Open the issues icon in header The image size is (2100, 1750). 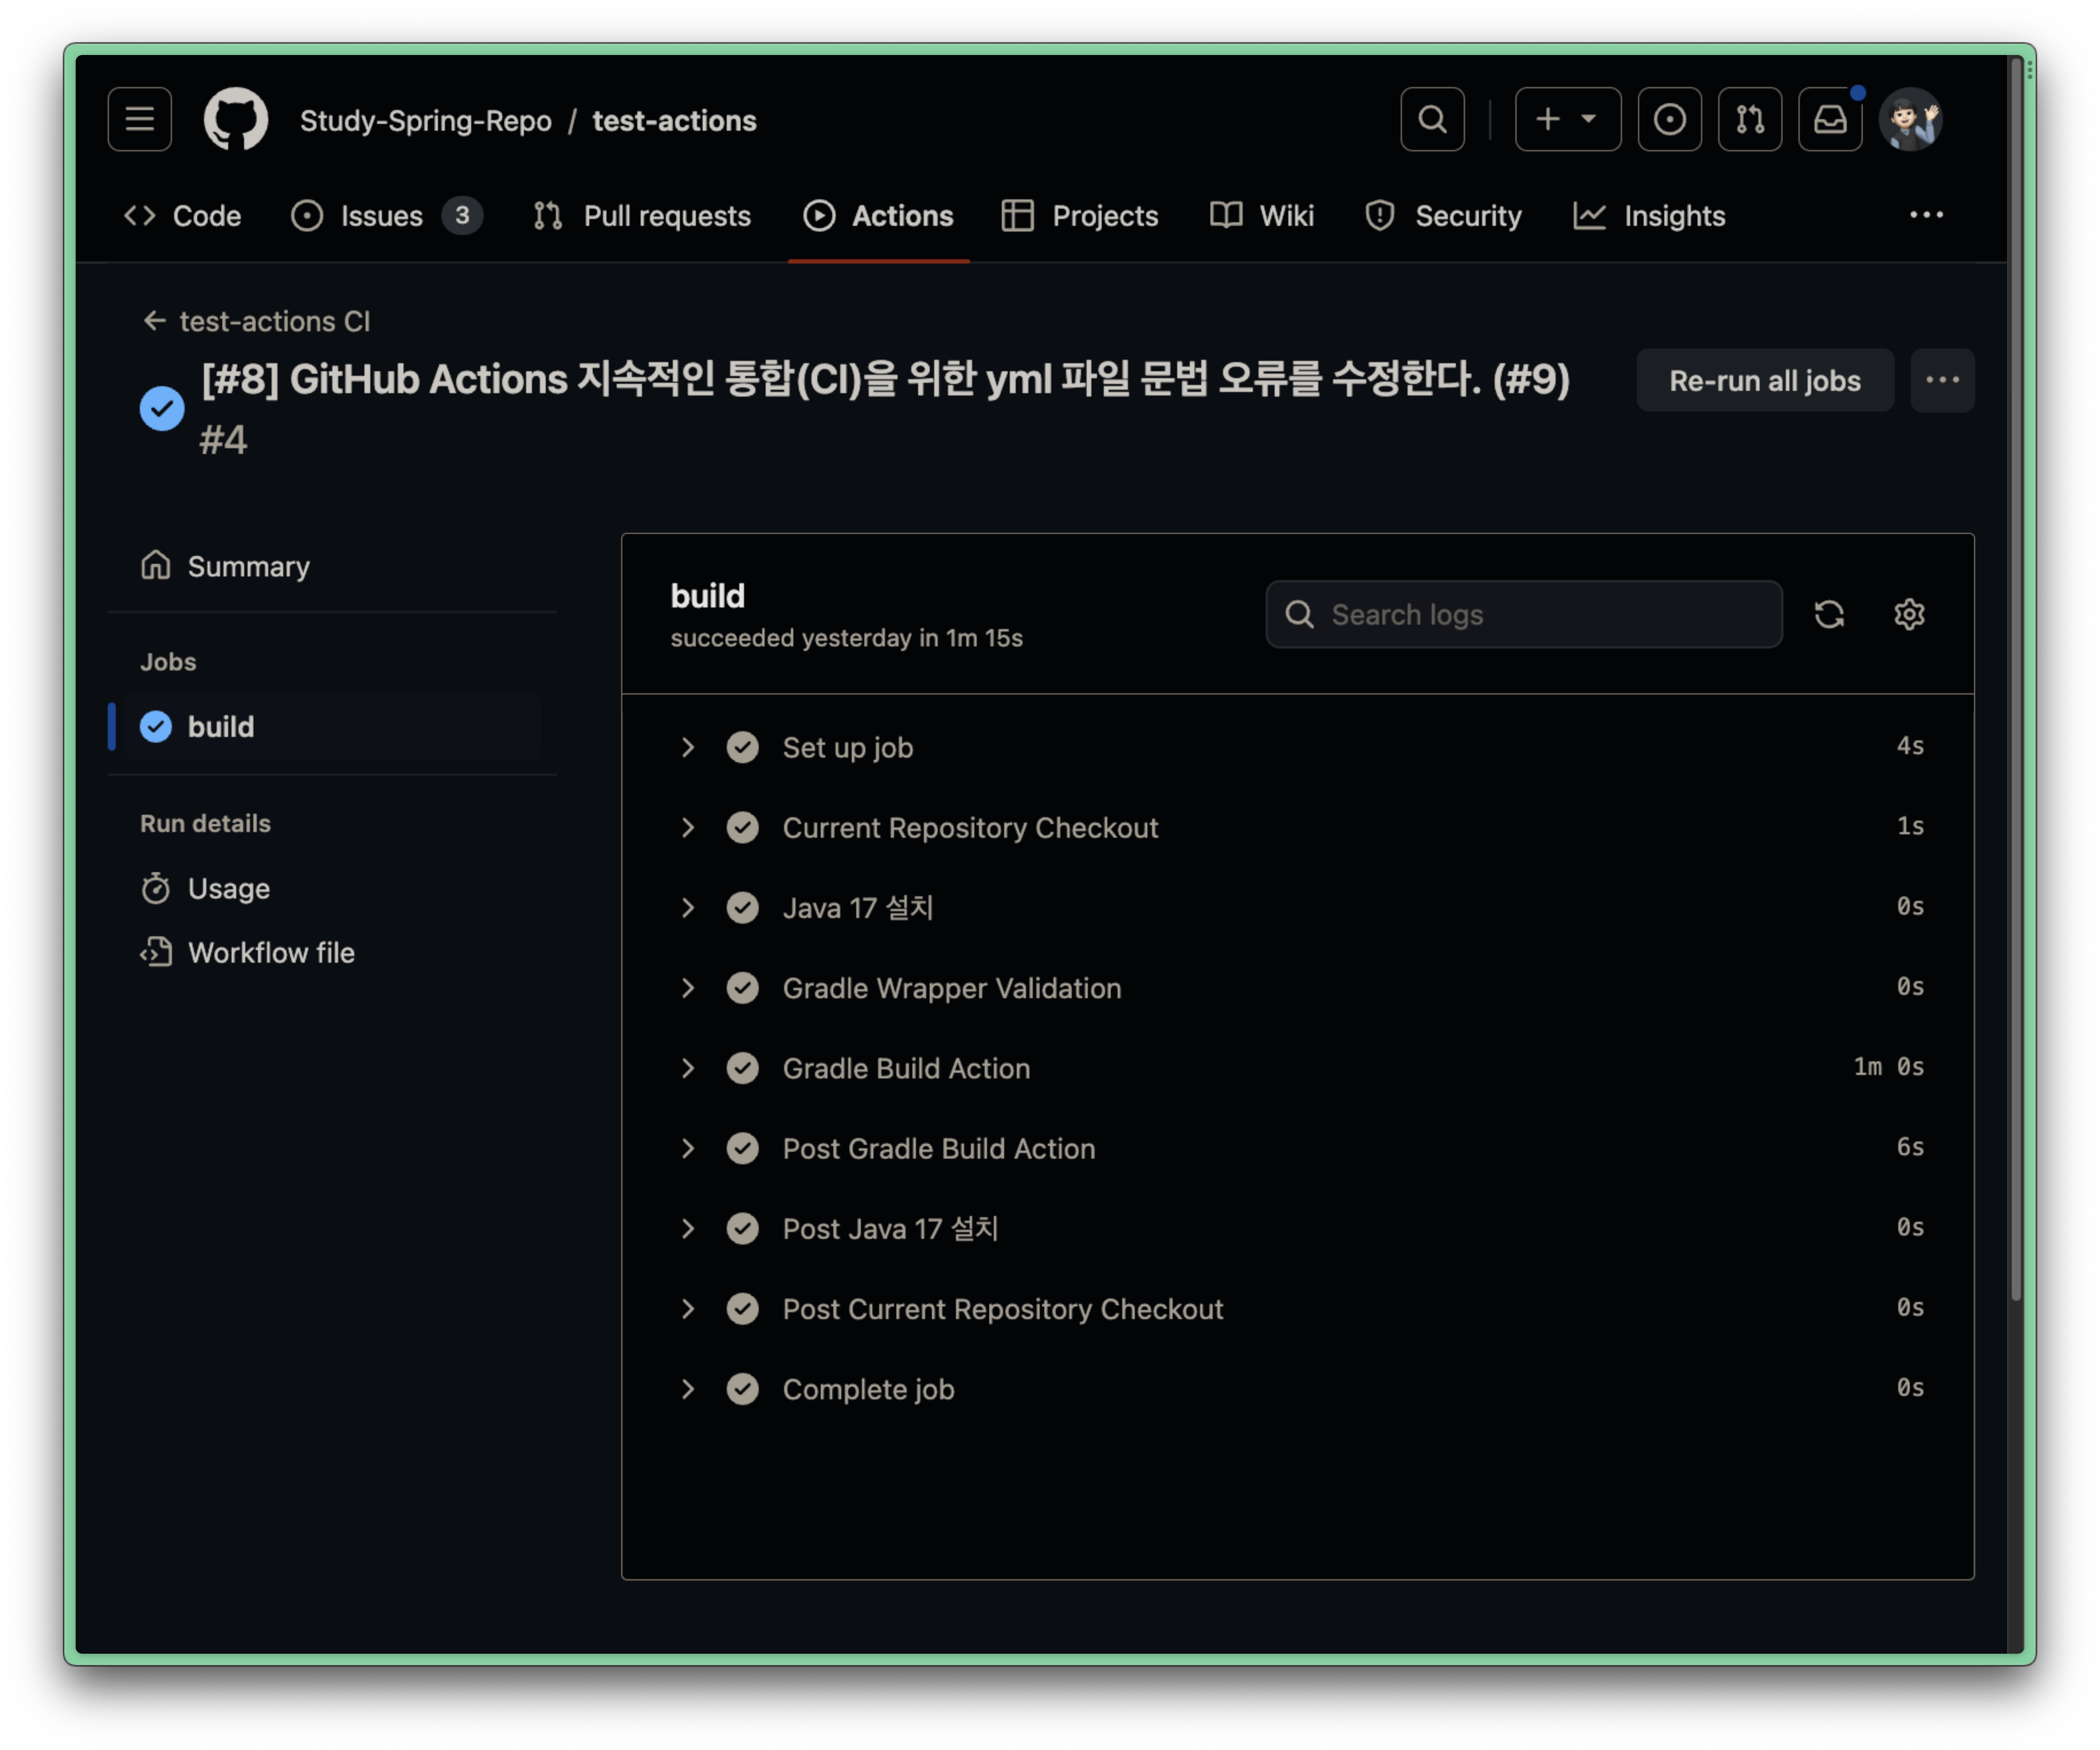point(1669,120)
